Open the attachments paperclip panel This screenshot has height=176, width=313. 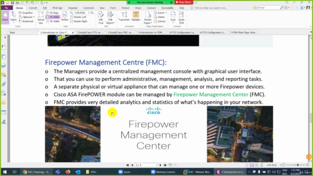[4, 84]
